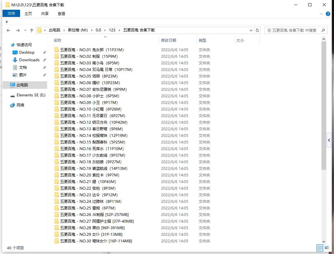The image size is (334, 254).
Task: Select folder icon of NO.02 制服
Action: [57, 56]
